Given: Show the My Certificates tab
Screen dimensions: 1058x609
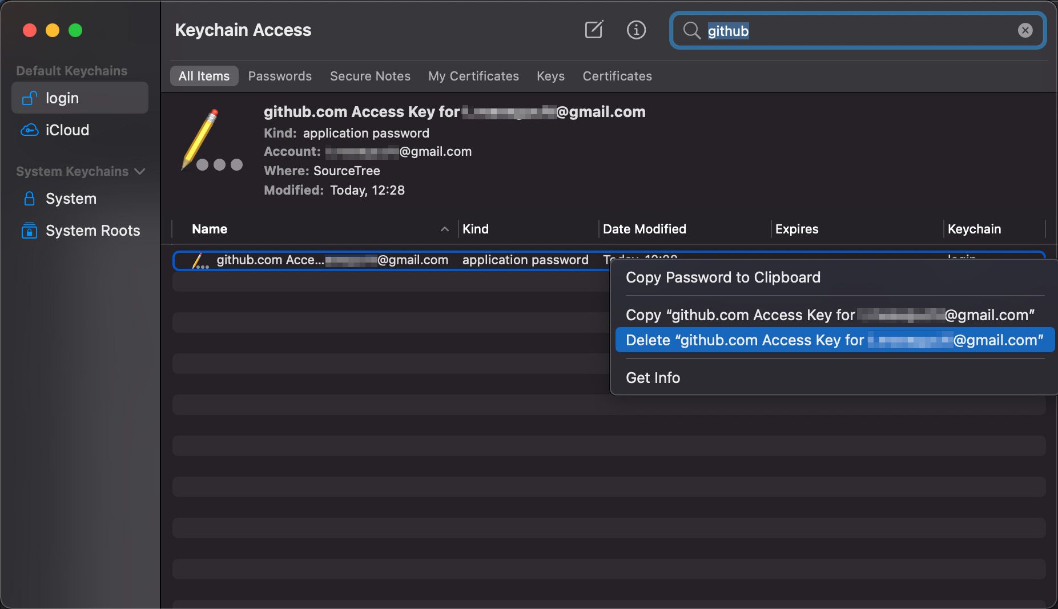Looking at the screenshot, I should 473,76.
